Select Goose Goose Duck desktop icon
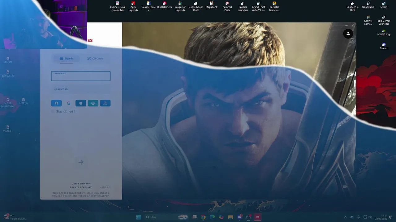 pos(196,6)
